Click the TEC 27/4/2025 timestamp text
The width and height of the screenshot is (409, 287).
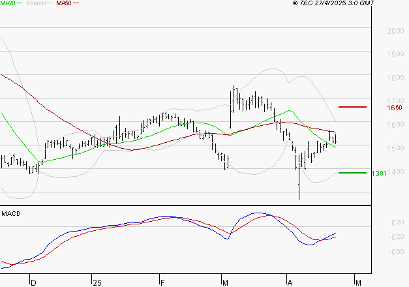[333, 3]
